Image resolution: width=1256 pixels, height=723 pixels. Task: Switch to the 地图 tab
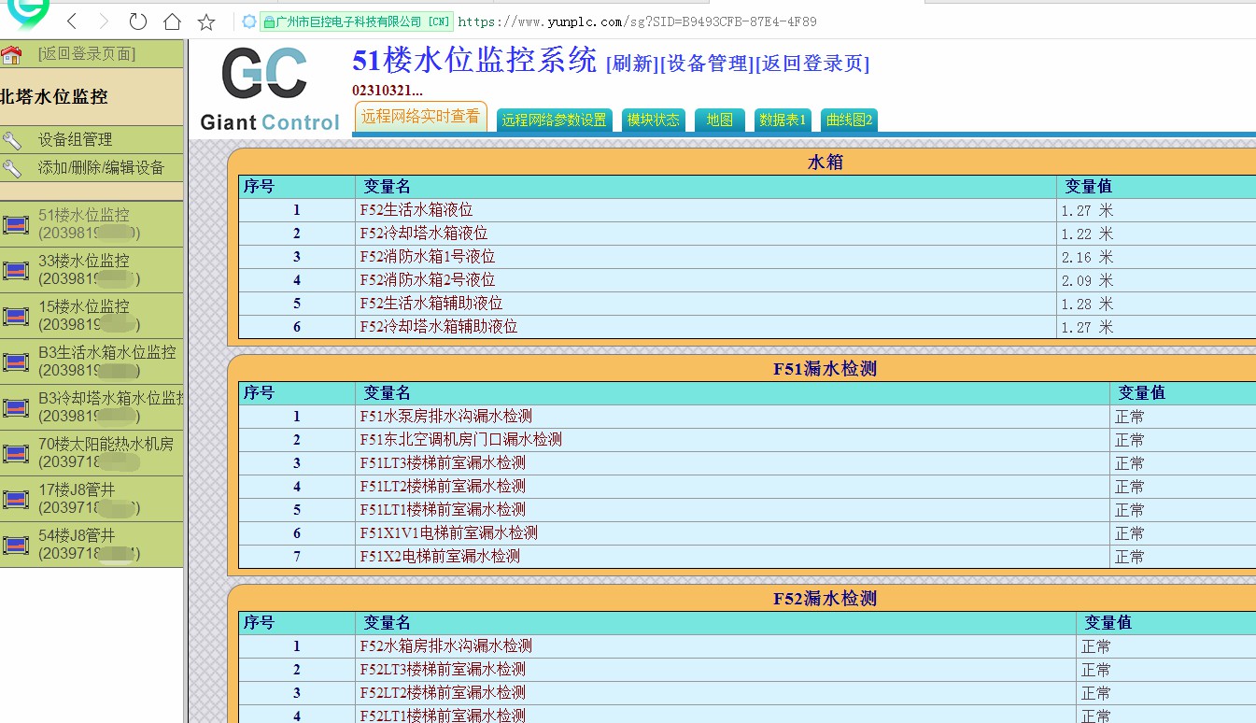(x=719, y=120)
